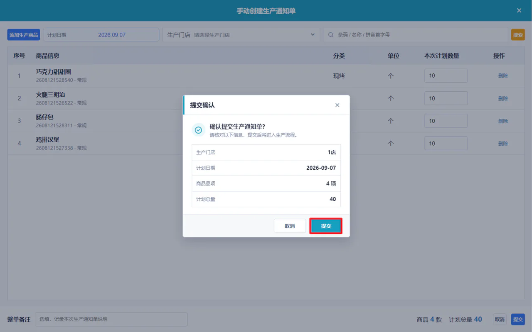Select the 火腿三明治 product name

pos(51,95)
